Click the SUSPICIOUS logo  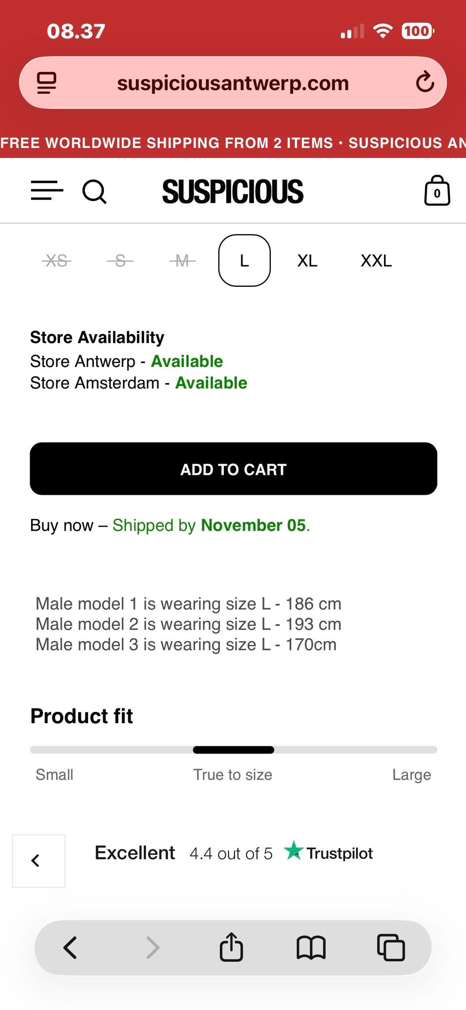pyautogui.click(x=233, y=192)
